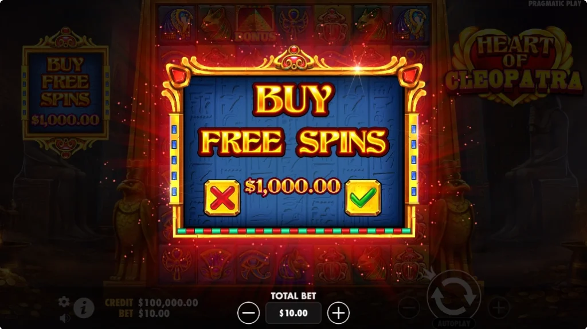Increase total bet with the central plus button
The image size is (587, 329).
338,313
